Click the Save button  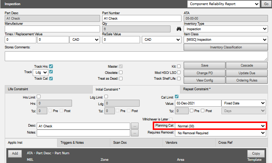pos(204,65)
